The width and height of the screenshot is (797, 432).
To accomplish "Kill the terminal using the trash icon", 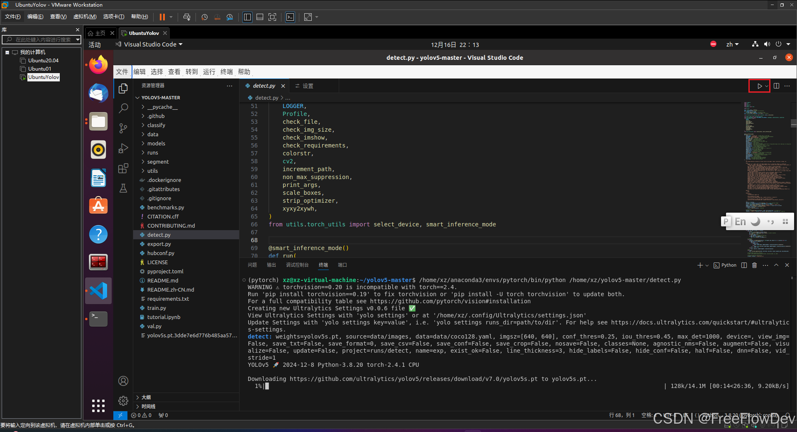I will tap(754, 265).
